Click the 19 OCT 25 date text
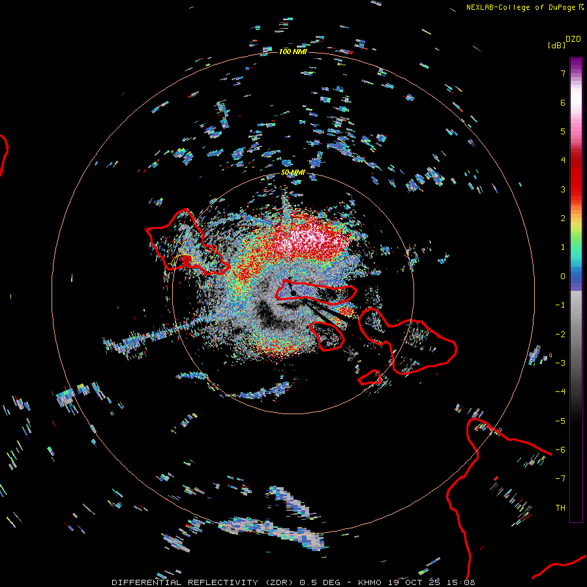The width and height of the screenshot is (587, 587). (415, 582)
